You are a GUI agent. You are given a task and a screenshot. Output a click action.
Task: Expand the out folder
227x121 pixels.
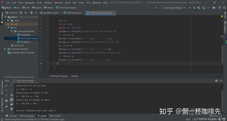[x=9, y=24]
